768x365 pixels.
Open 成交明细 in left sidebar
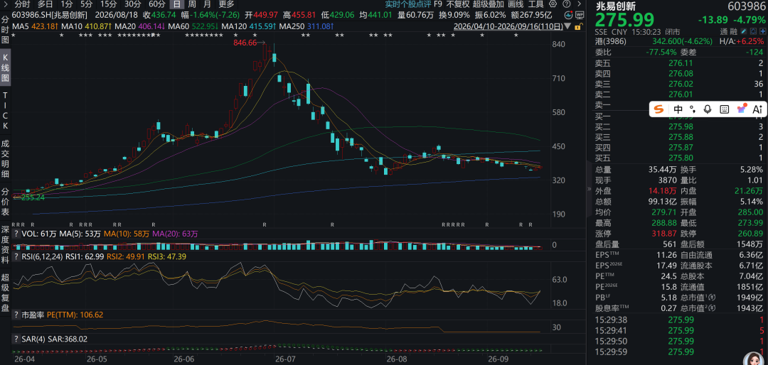click(6, 158)
